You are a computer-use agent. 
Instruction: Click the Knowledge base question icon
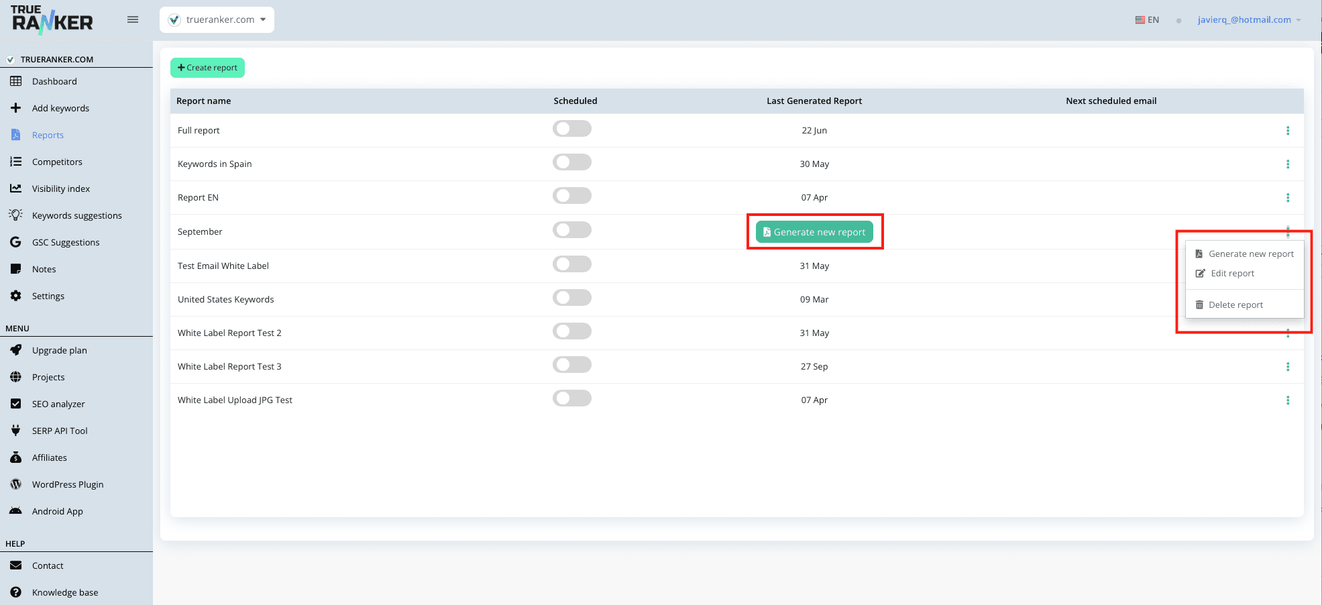pos(16,592)
